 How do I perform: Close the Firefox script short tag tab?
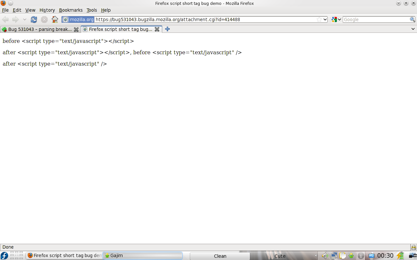(157, 29)
